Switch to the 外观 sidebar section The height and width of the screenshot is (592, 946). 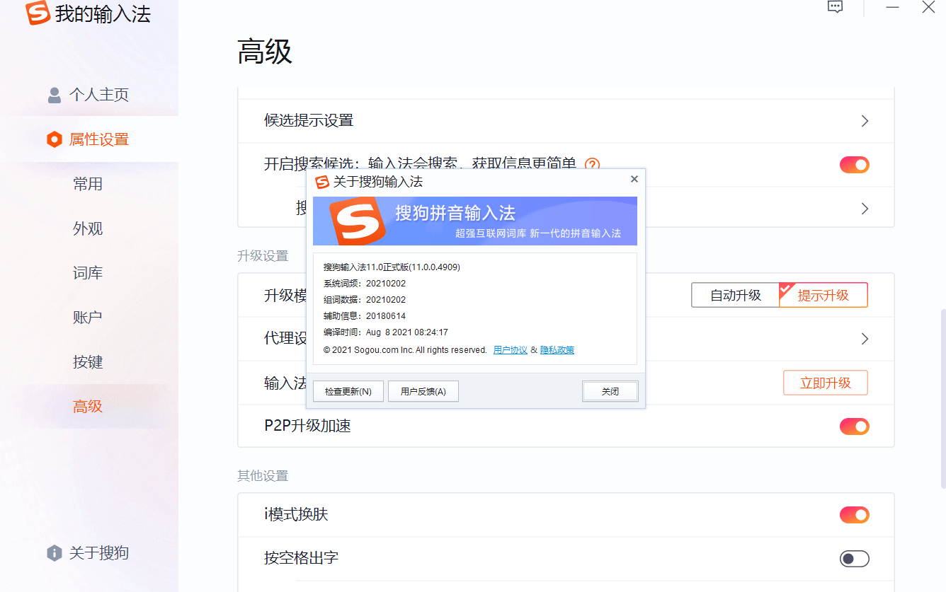click(88, 228)
